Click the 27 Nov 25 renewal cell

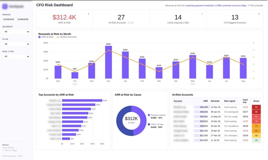pyautogui.click(x=216, y=135)
